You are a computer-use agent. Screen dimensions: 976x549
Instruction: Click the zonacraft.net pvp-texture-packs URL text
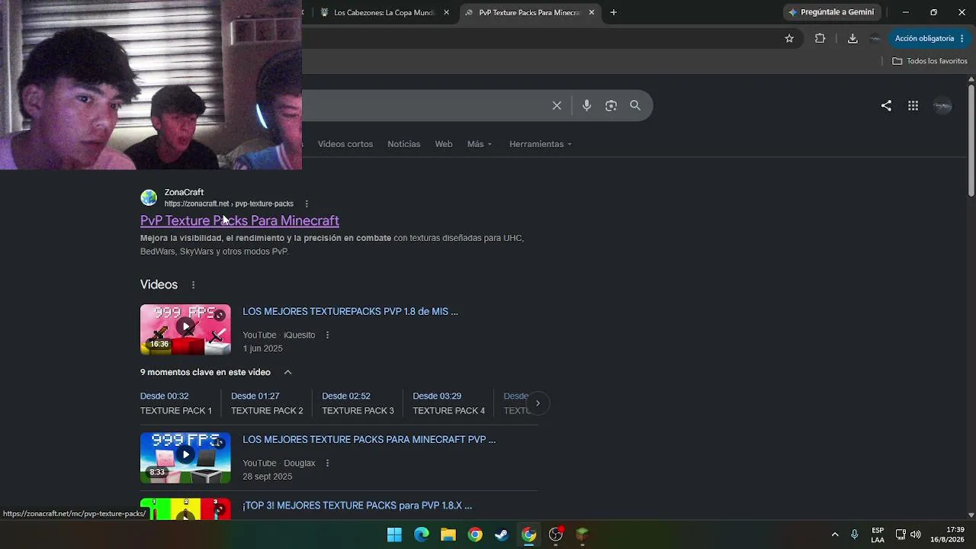coord(229,204)
